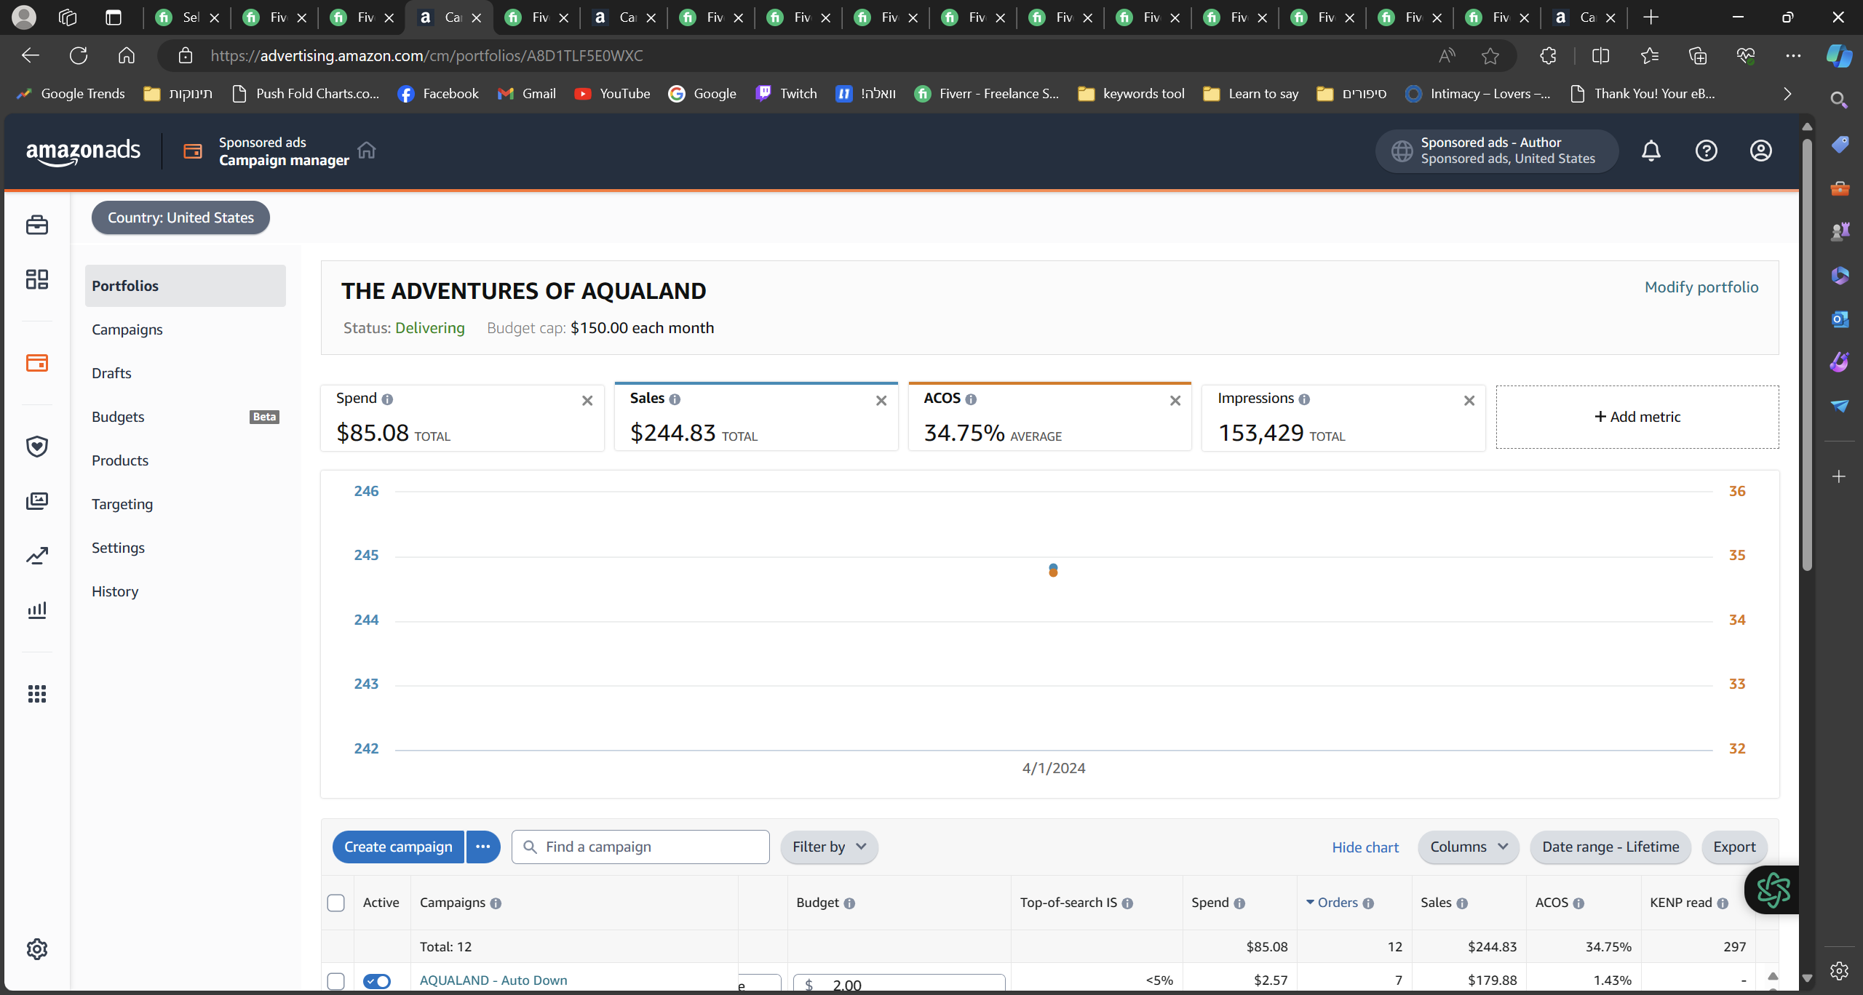The image size is (1863, 995).
Task: Click the Spend metric info icon
Action: 387,399
